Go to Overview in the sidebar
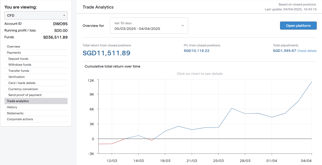Image resolution: width=322 pixels, height=165 pixels. click(14, 47)
